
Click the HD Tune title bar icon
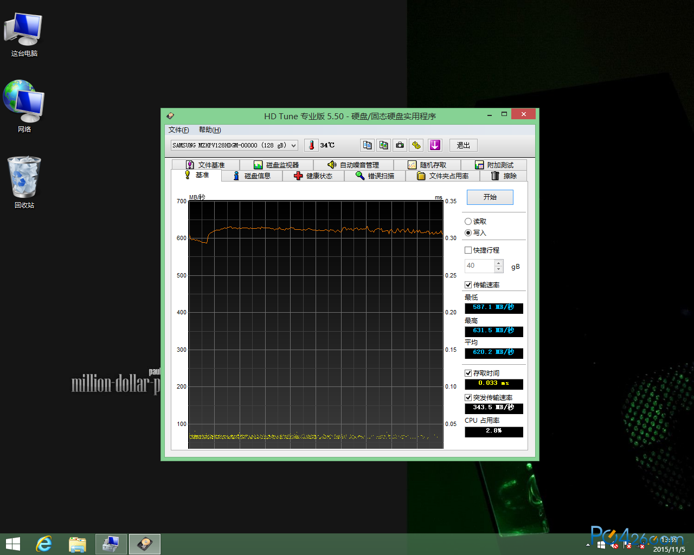(170, 115)
